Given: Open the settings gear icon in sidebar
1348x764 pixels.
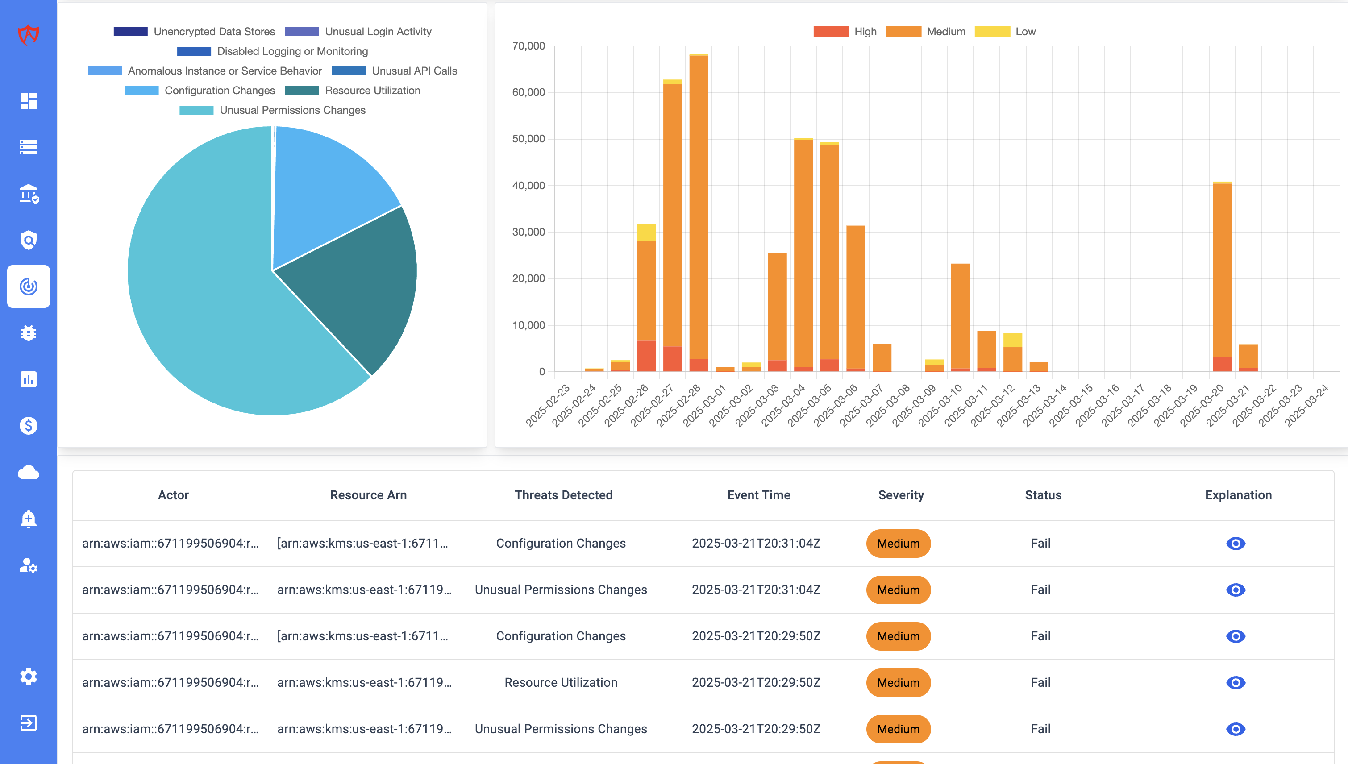Looking at the screenshot, I should 28,677.
